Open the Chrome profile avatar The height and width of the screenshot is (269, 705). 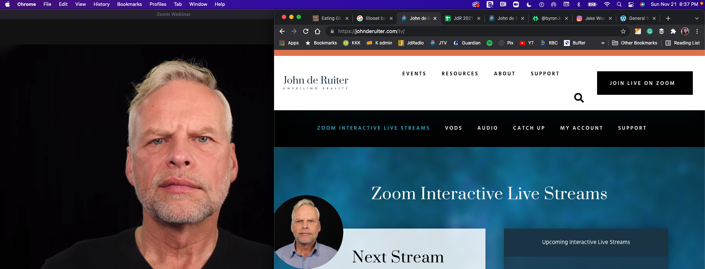pos(685,31)
